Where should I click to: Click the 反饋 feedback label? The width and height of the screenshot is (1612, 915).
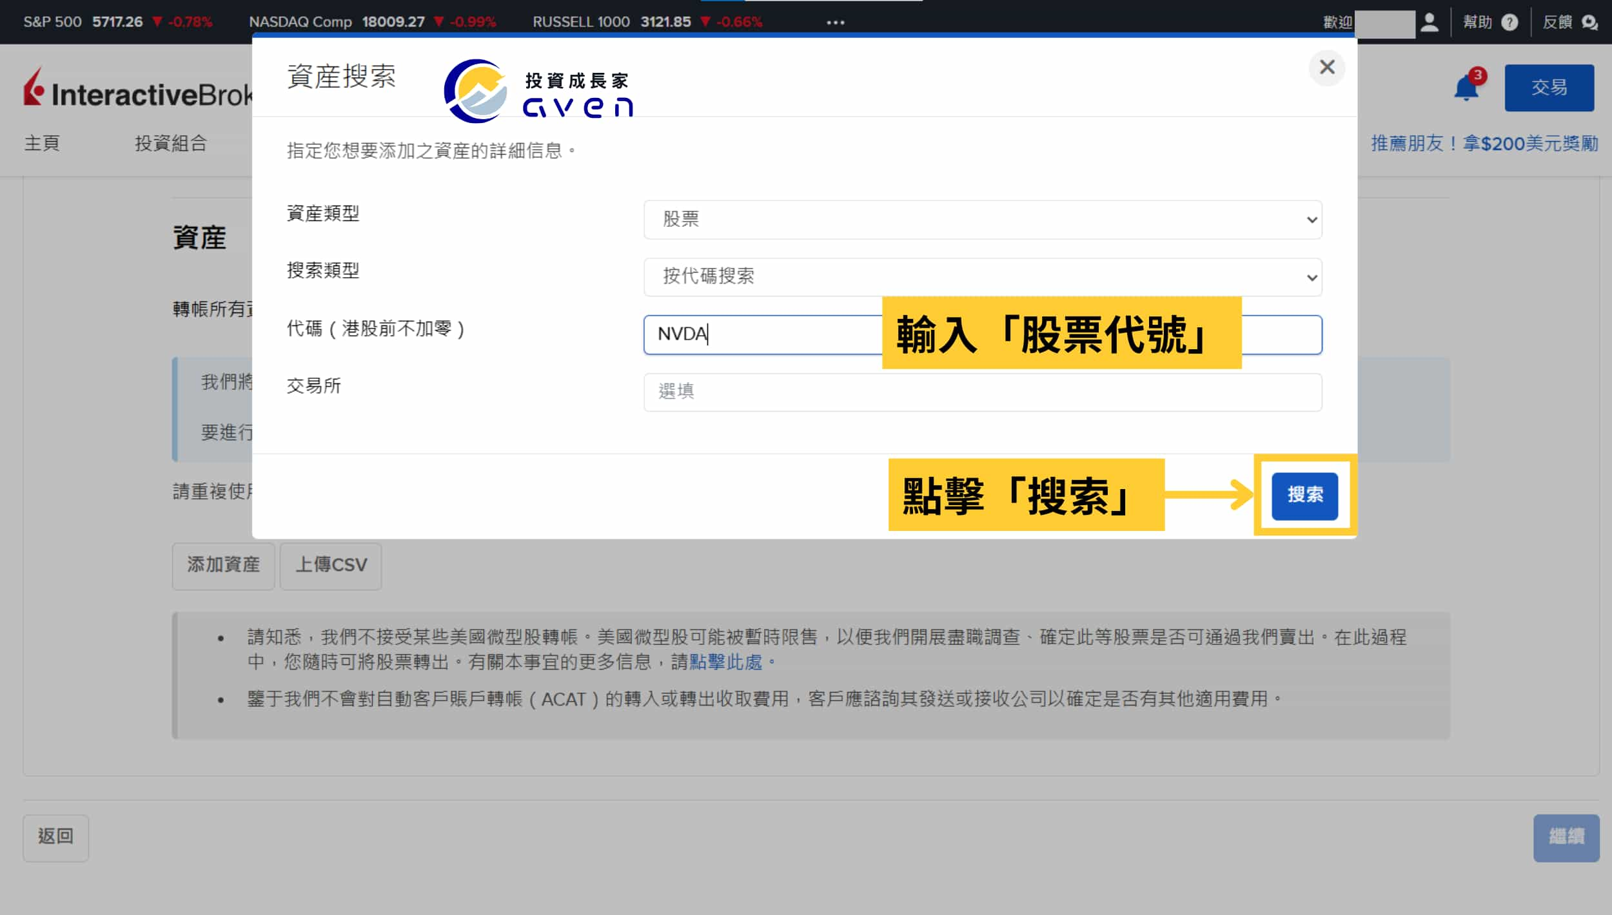coord(1557,23)
